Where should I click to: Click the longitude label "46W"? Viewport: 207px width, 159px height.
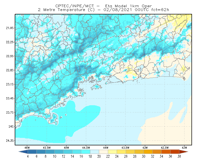pyautogui.click(x=27, y=148)
